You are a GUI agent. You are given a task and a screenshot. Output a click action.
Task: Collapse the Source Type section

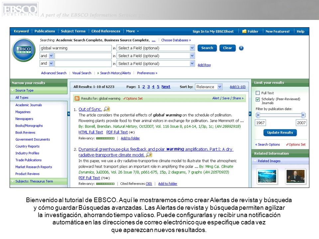[x=13, y=90]
